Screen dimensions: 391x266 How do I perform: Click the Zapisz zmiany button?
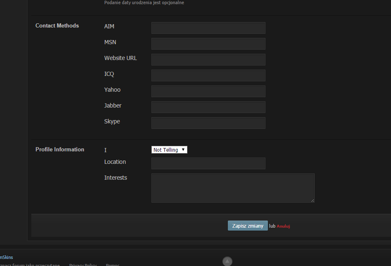tap(247, 226)
